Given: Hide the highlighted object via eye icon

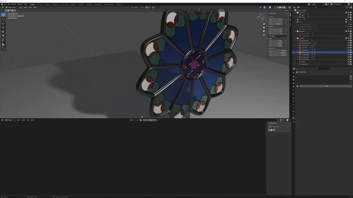Looking at the screenshot, I should [348, 52].
